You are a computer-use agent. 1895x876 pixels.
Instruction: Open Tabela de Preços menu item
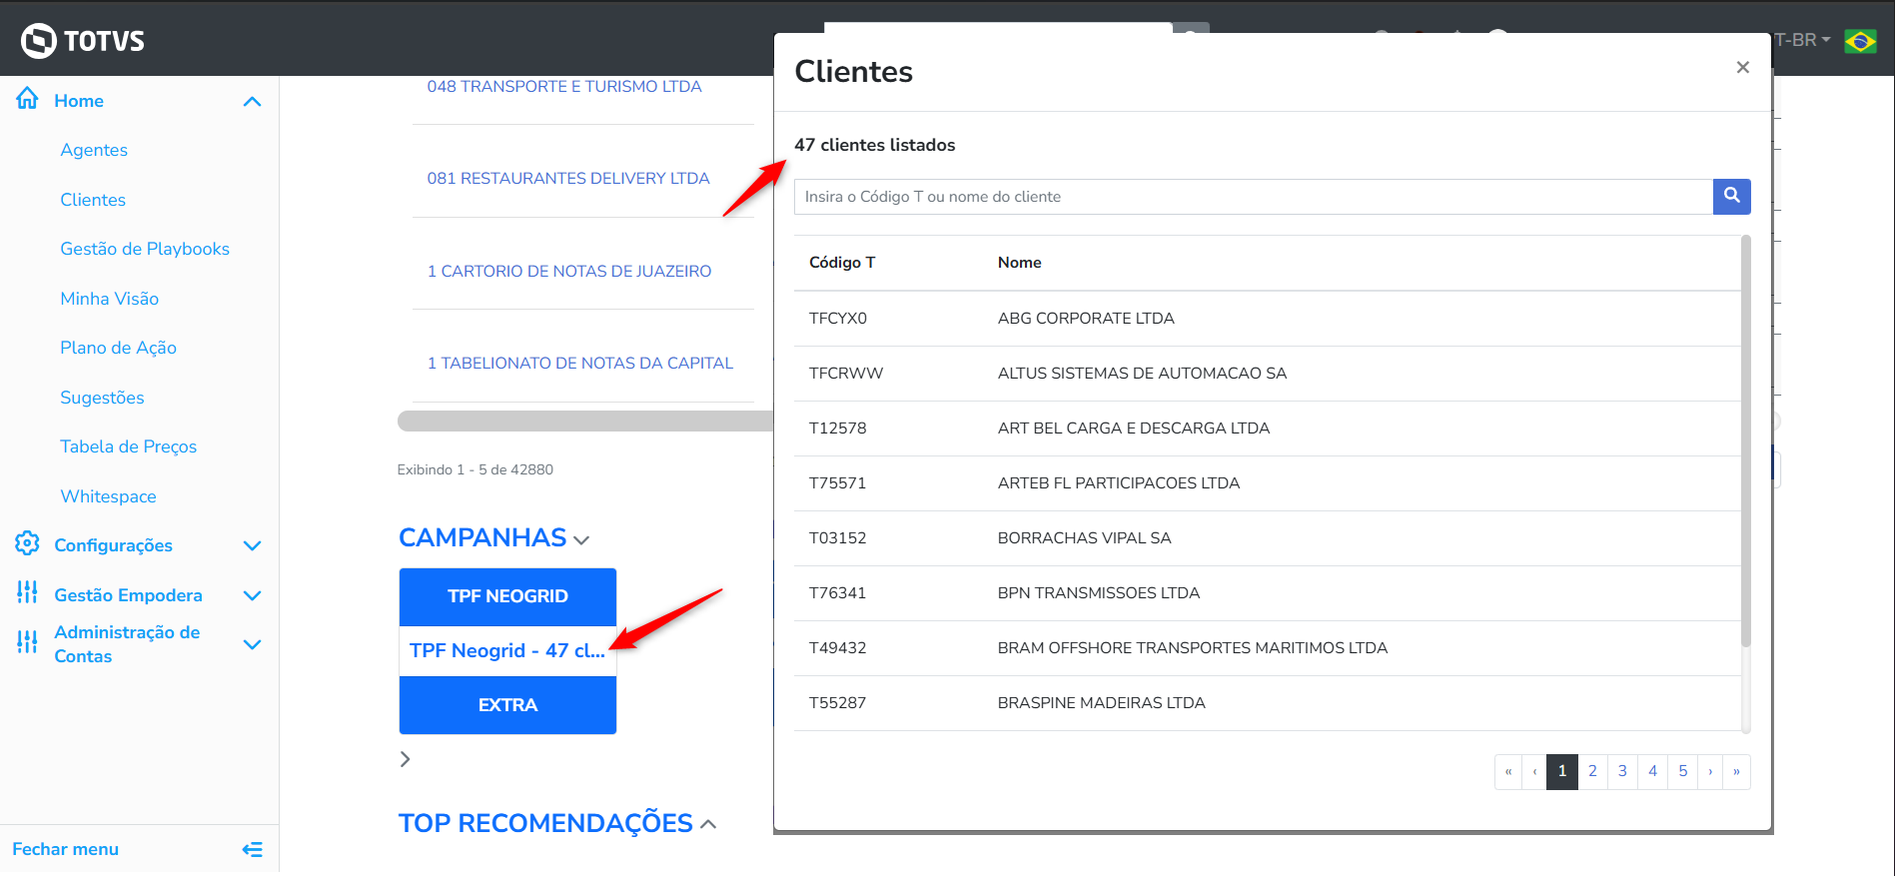[128, 446]
